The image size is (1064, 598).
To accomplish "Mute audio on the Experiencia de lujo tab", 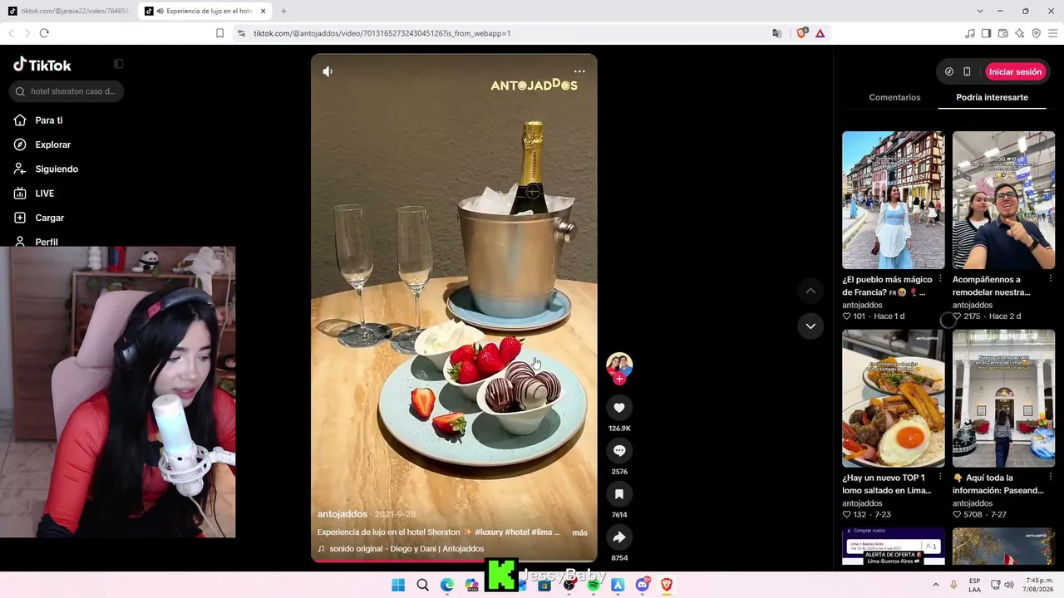I will (x=160, y=11).
